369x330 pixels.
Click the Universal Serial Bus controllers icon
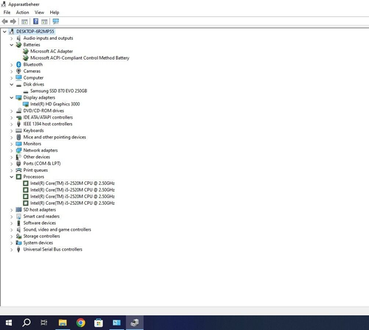point(18,249)
